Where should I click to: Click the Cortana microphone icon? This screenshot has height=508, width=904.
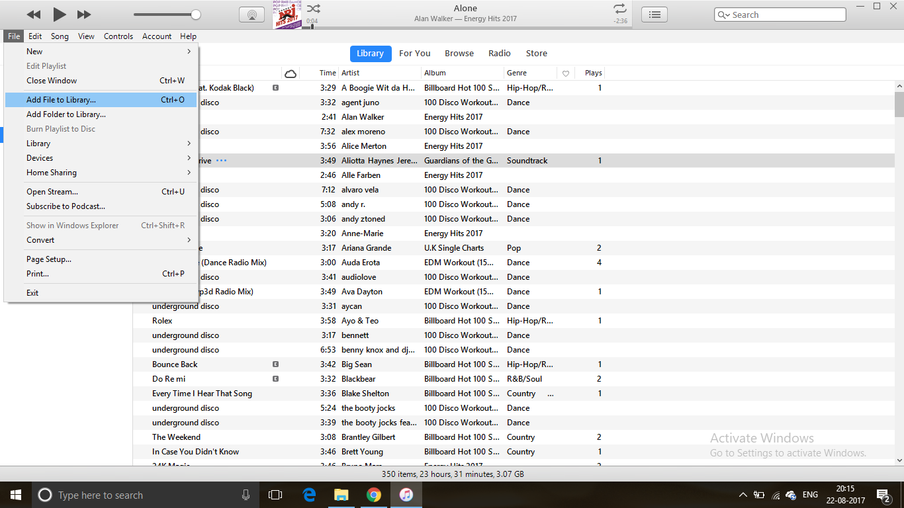[246, 495]
